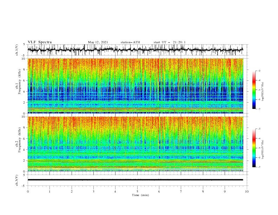Click the ch.2 "Frequency (kHz)" axis label

[20, 140]
